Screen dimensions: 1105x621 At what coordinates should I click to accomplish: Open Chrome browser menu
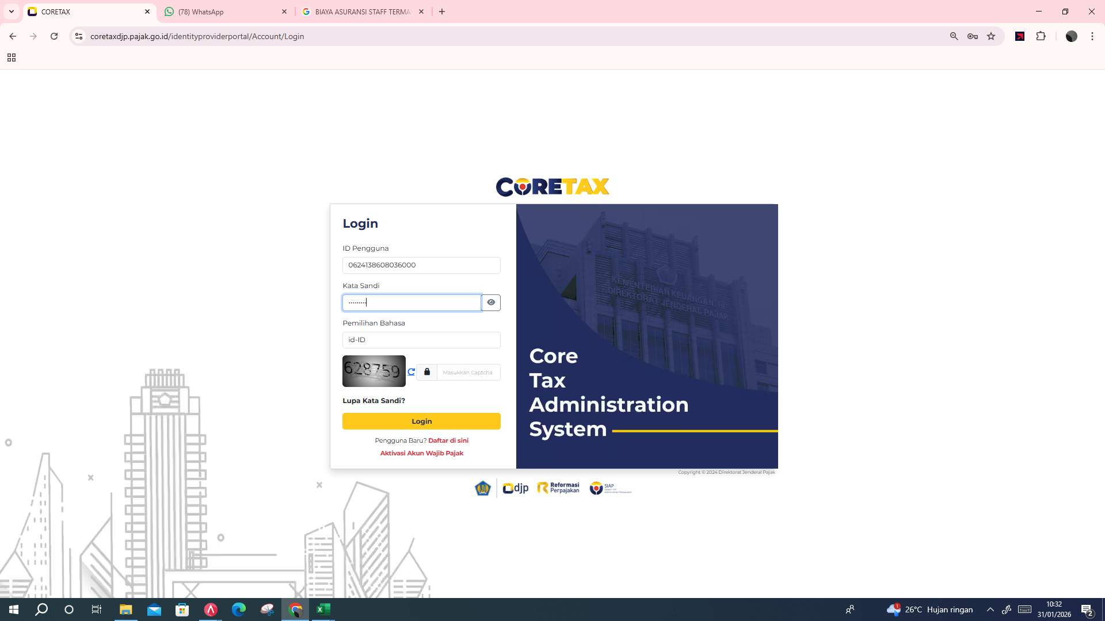coord(1092,36)
